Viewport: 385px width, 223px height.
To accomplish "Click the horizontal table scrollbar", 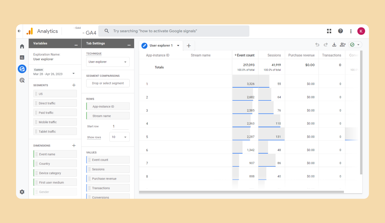I will (x=241, y=192).
